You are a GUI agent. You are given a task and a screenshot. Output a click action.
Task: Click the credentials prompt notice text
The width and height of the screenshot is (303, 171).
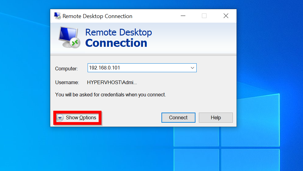(110, 95)
